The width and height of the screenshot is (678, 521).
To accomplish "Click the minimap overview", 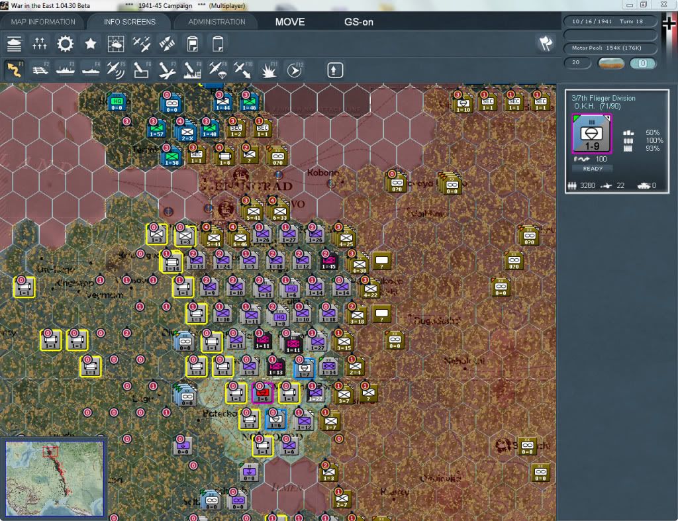I will pyautogui.click(x=54, y=478).
